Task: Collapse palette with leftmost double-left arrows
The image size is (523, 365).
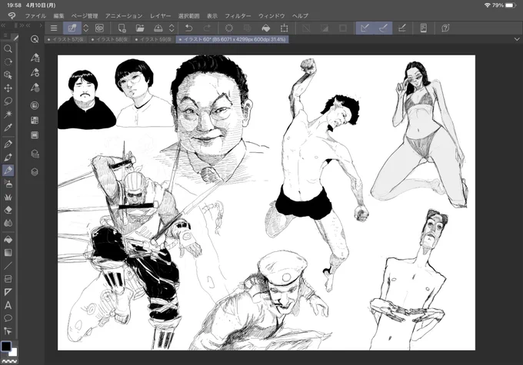Action: (x=3, y=25)
